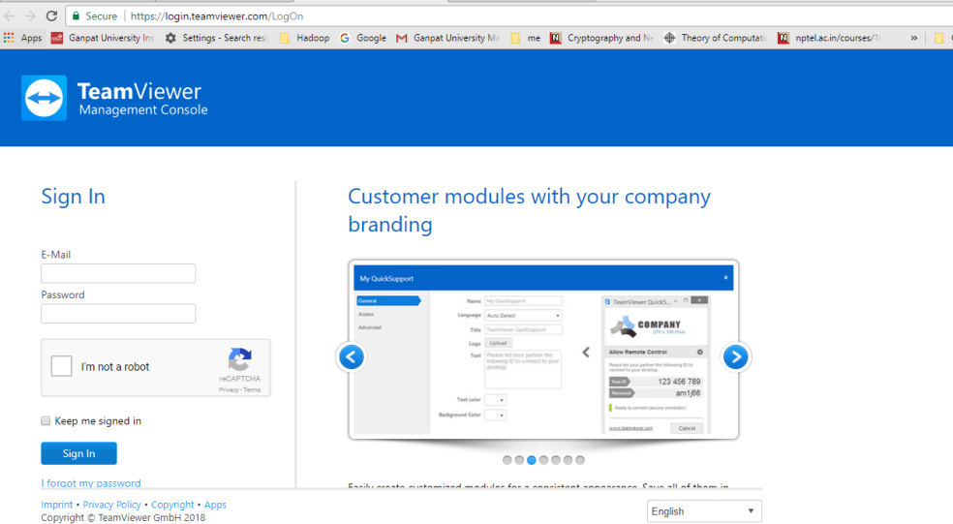This screenshot has width=953, height=524.
Task: Open the Apps grid bookmark
Action: (x=22, y=38)
